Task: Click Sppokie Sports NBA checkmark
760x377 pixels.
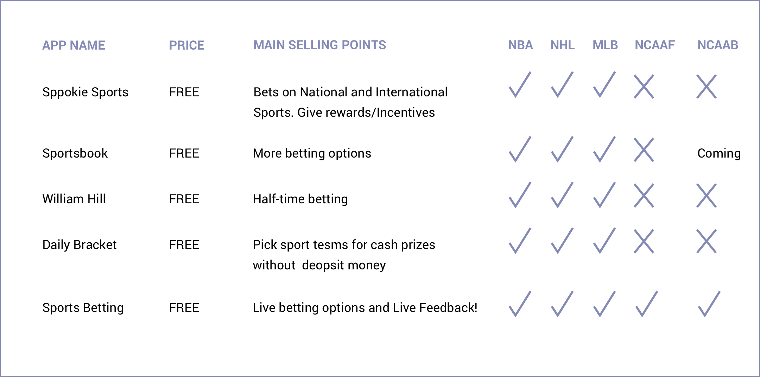Action: (x=520, y=85)
